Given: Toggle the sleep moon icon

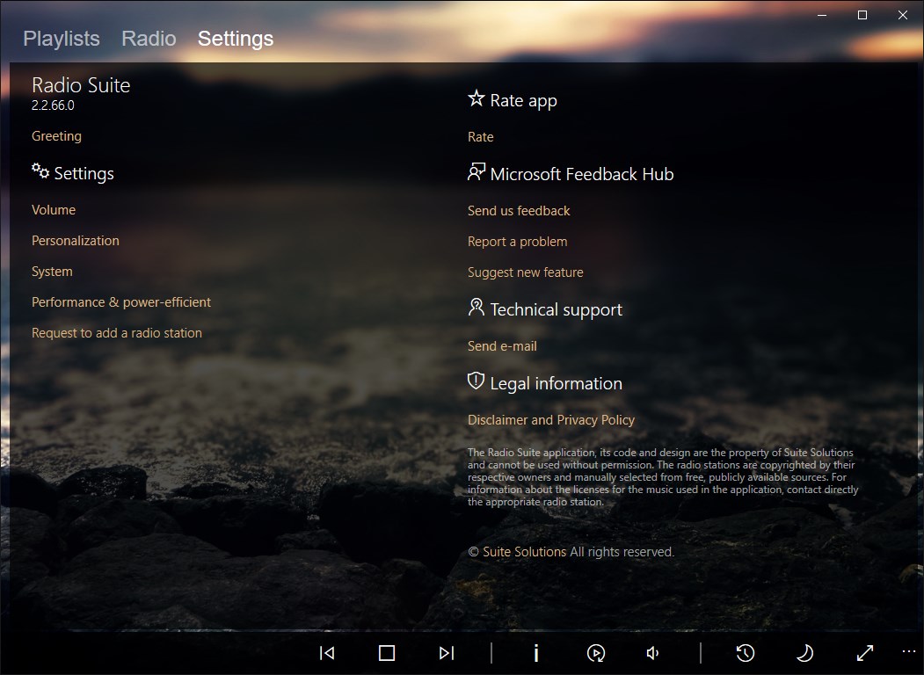Looking at the screenshot, I should pos(805,653).
